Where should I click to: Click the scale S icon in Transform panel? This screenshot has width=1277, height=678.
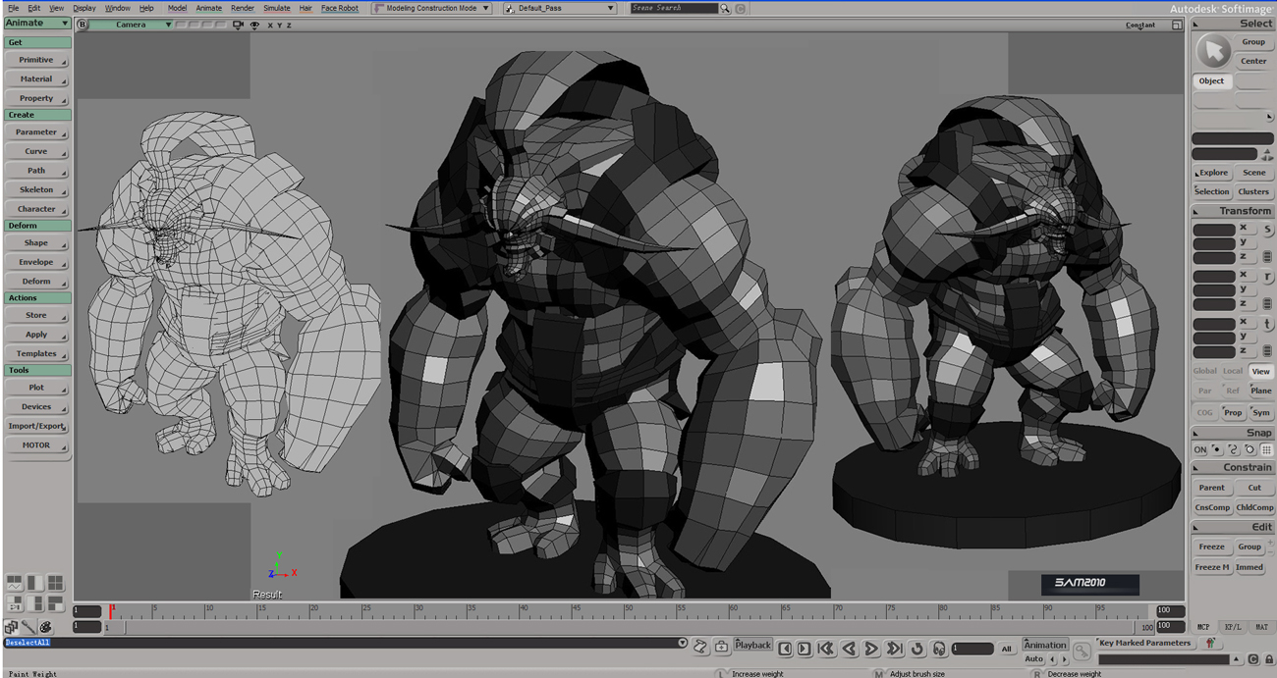click(x=1267, y=230)
